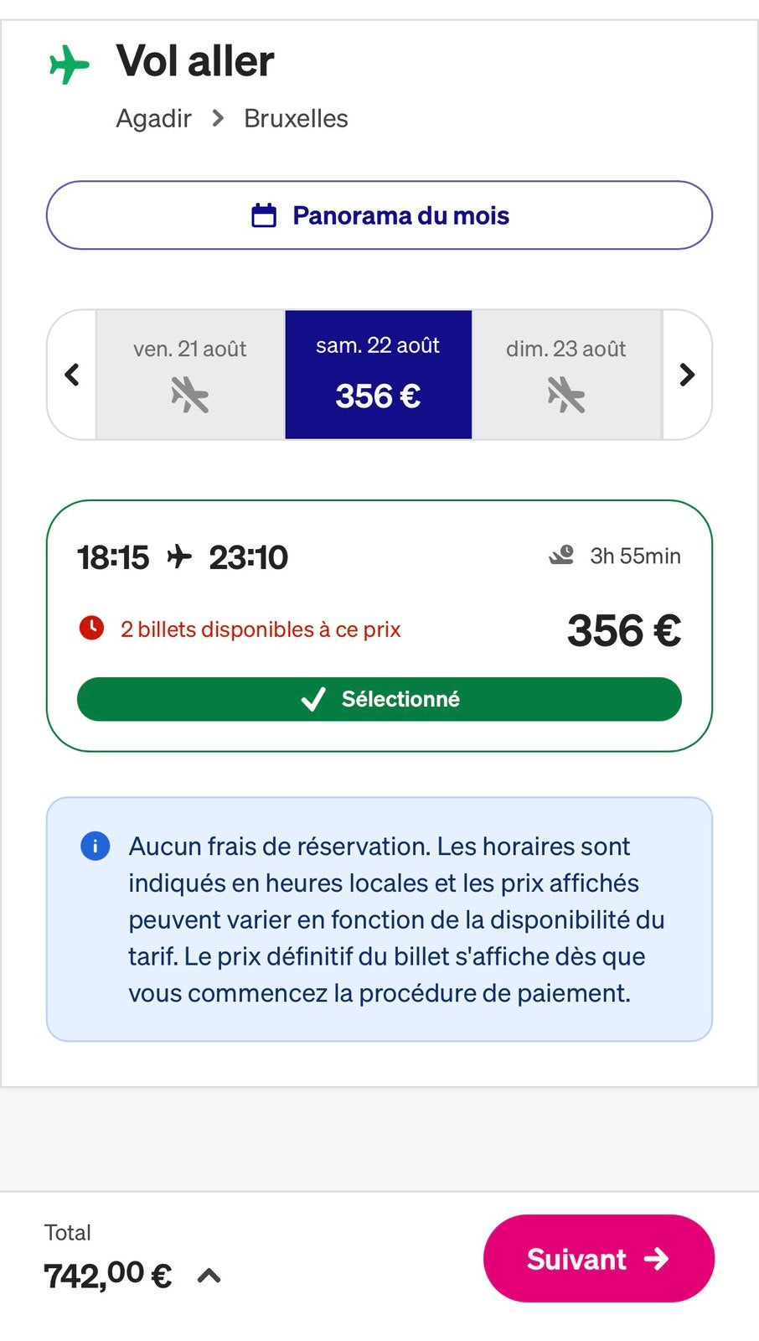The width and height of the screenshot is (759, 1341).
Task: Click the no-flight icon under ven. 21 août
Action: [x=189, y=395]
